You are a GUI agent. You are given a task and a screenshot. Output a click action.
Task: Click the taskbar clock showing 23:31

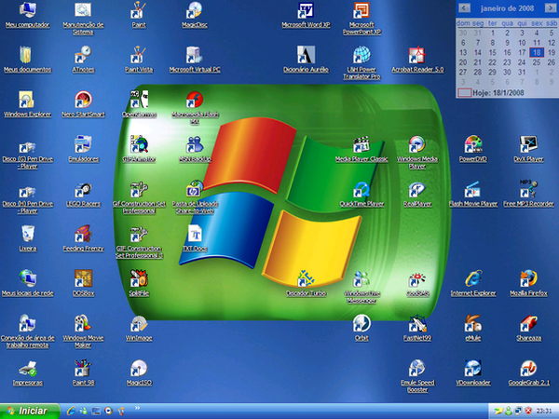[544, 412]
